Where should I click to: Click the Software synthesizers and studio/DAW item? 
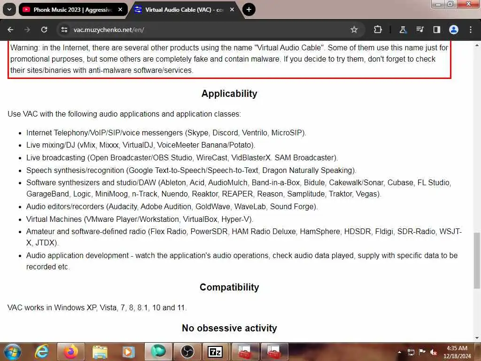239,188
